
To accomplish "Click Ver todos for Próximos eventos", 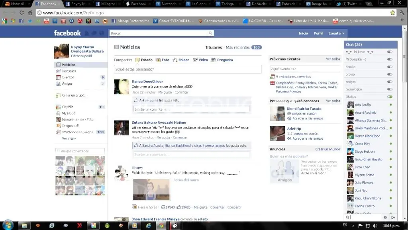I will 333,59.
